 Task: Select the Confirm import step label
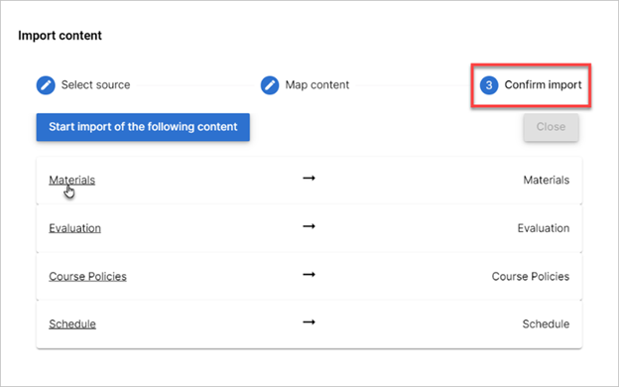click(x=544, y=85)
